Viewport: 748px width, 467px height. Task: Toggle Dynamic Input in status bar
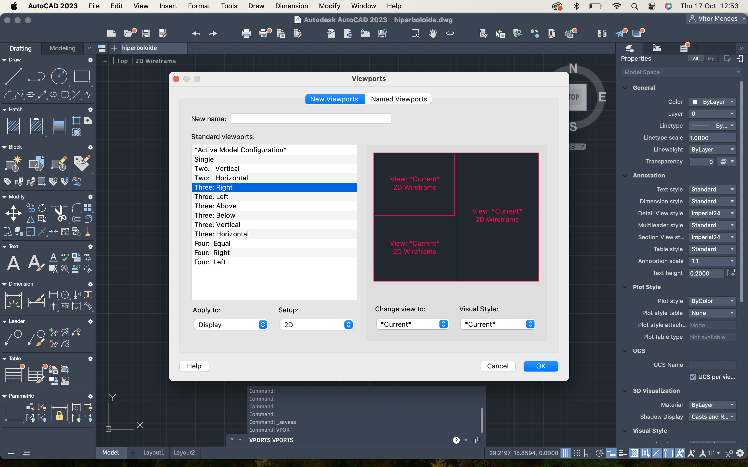pos(611,453)
